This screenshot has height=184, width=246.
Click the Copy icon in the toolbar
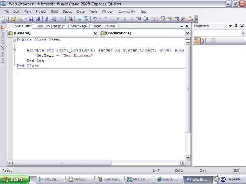[x=54, y=19]
